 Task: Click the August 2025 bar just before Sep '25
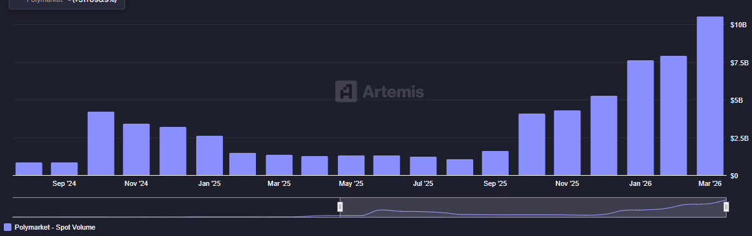460,167
